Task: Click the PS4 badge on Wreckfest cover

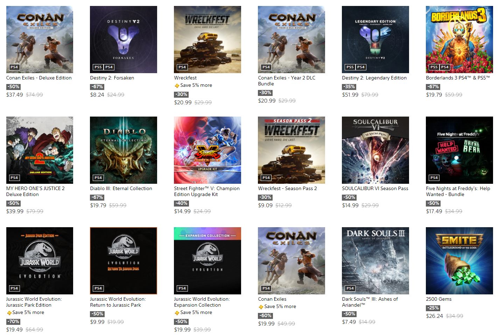Action: click(x=182, y=67)
